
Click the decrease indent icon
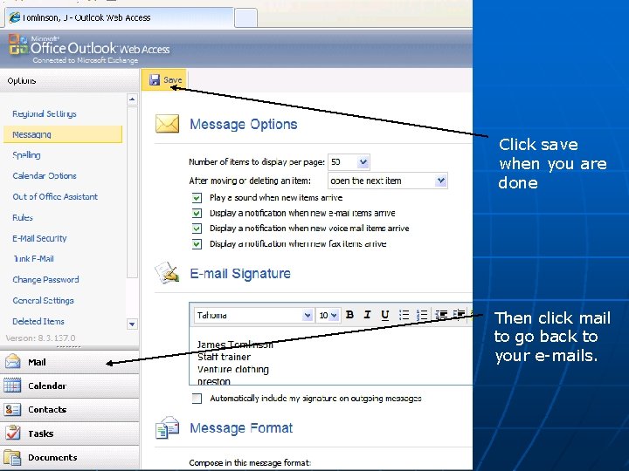[441, 315]
